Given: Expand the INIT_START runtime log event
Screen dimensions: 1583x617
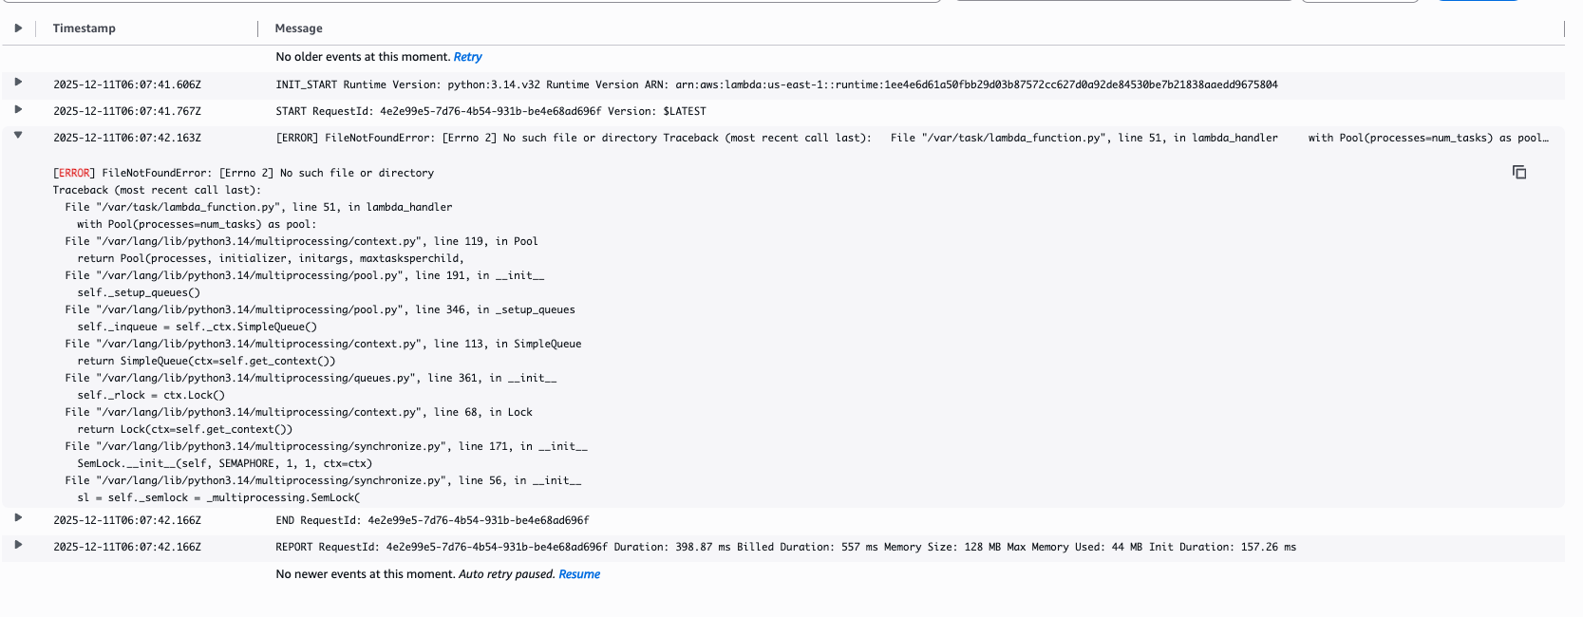Looking at the screenshot, I should click(x=17, y=84).
